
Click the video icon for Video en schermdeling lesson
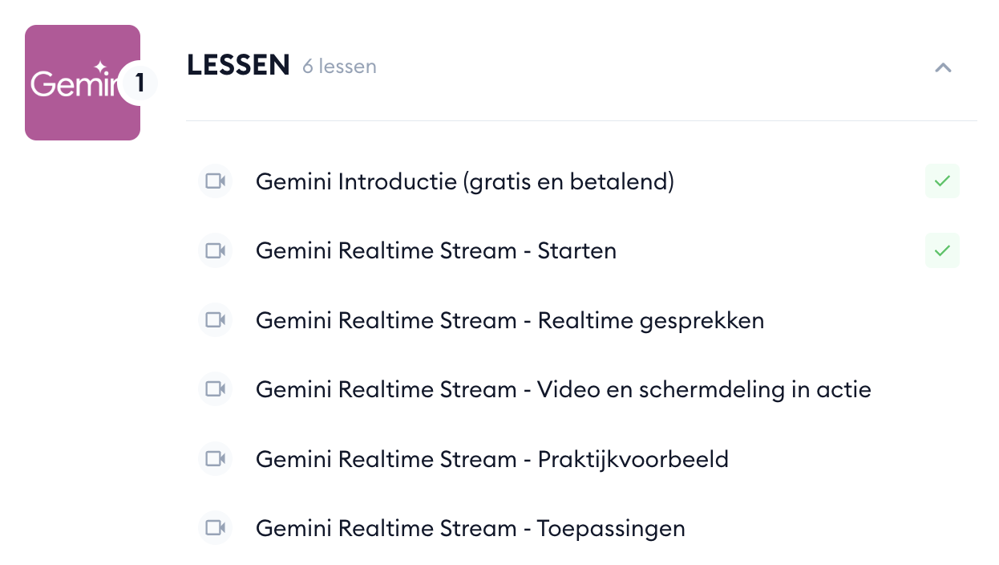click(x=215, y=389)
